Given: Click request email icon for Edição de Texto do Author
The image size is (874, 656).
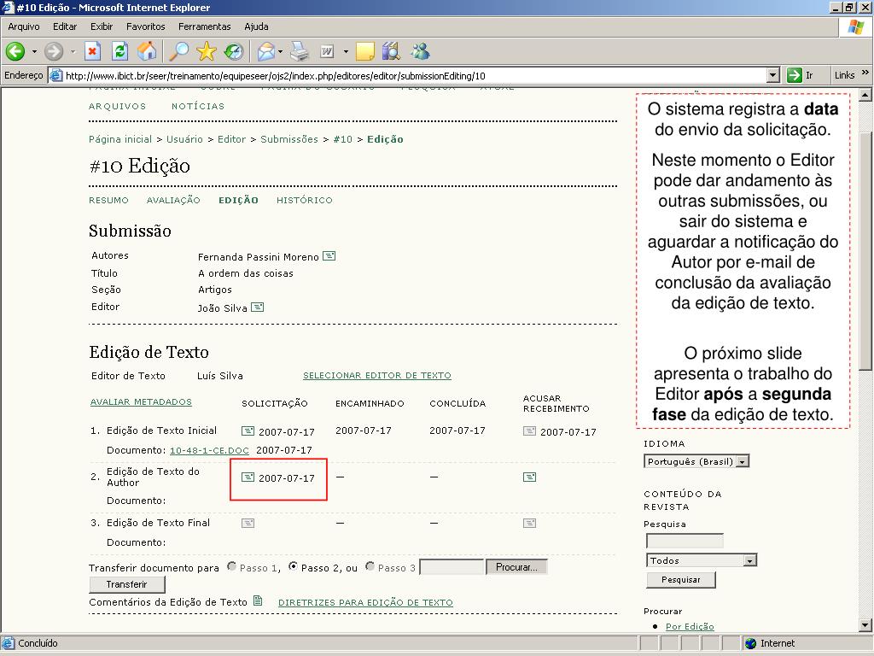Looking at the screenshot, I should point(248,477).
